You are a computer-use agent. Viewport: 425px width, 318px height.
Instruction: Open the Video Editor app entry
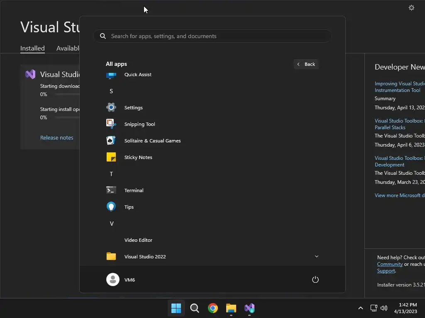click(x=138, y=240)
